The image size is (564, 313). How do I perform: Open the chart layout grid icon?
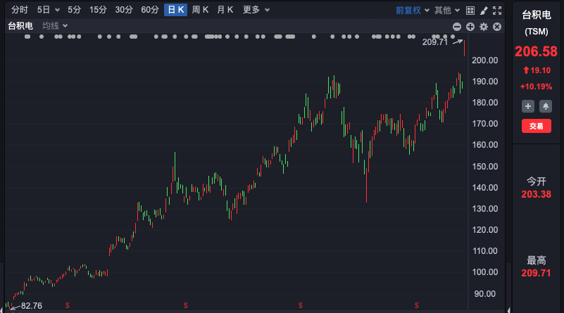pos(470,11)
